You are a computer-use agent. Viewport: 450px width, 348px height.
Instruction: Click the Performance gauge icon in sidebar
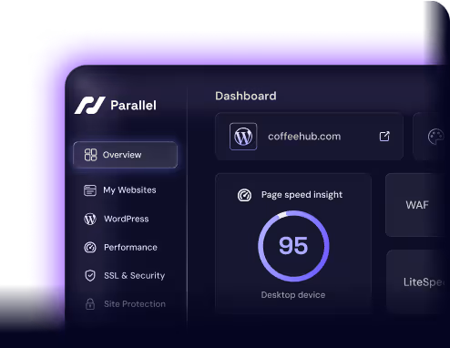pyautogui.click(x=90, y=248)
